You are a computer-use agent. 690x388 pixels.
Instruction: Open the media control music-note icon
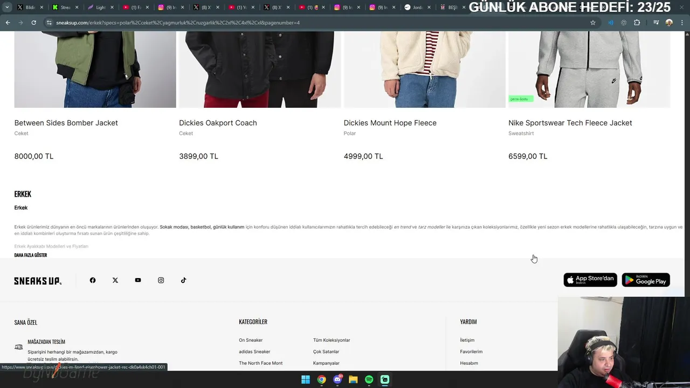[656, 23]
